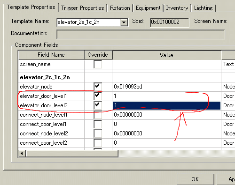This screenshot has height=185, width=235.
Task: Uncheck the elevator_door_level1 override checkbox
Action: tap(98, 96)
